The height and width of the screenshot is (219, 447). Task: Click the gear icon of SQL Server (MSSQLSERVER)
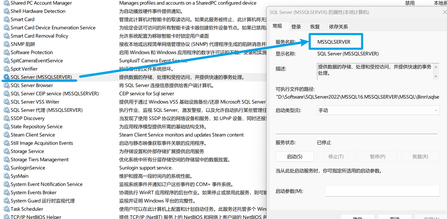pyautogui.click(x=7, y=77)
